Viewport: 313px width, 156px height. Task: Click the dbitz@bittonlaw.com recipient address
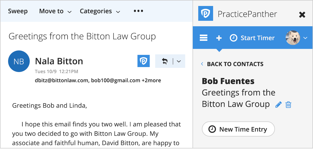[61, 80]
